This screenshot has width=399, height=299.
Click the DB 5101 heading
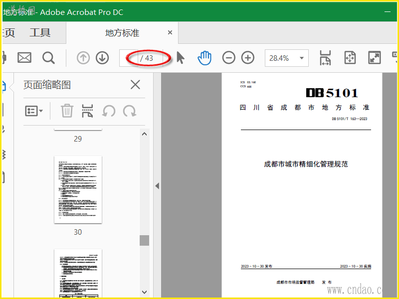click(x=332, y=93)
